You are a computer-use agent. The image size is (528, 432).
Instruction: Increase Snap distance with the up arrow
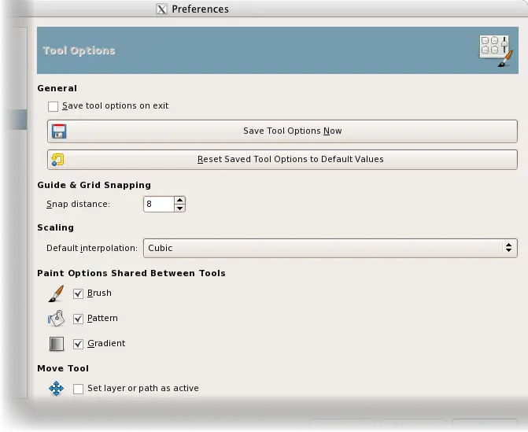pyautogui.click(x=180, y=201)
